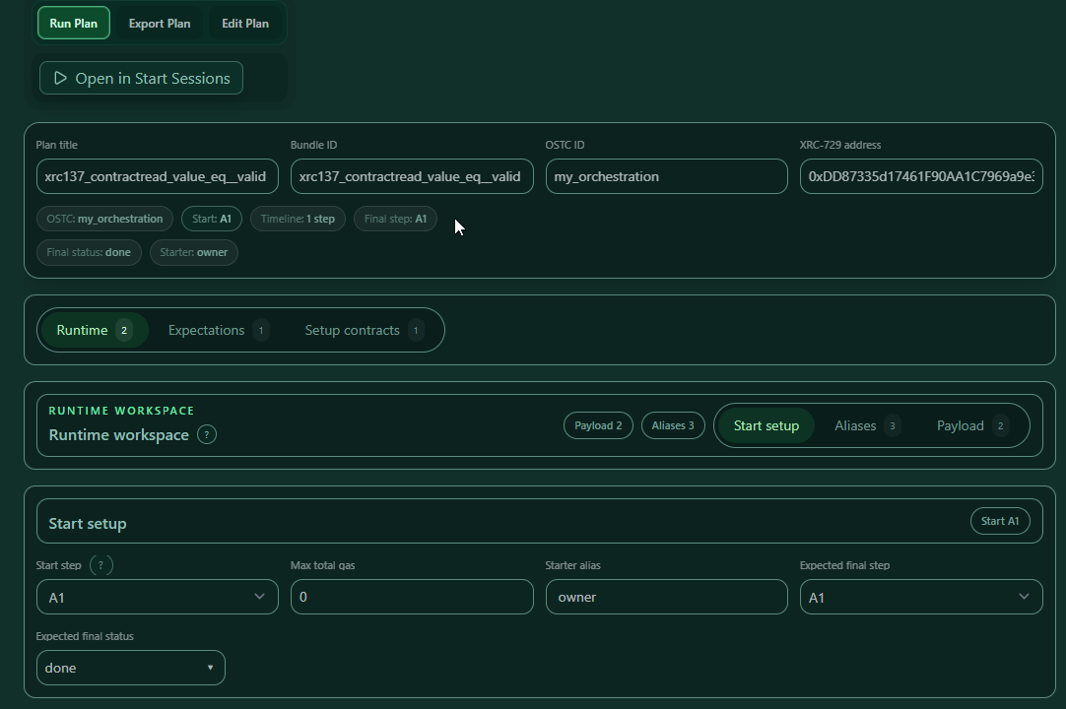The width and height of the screenshot is (1066, 709).
Task: Click the Run Plan button
Action: point(74,23)
